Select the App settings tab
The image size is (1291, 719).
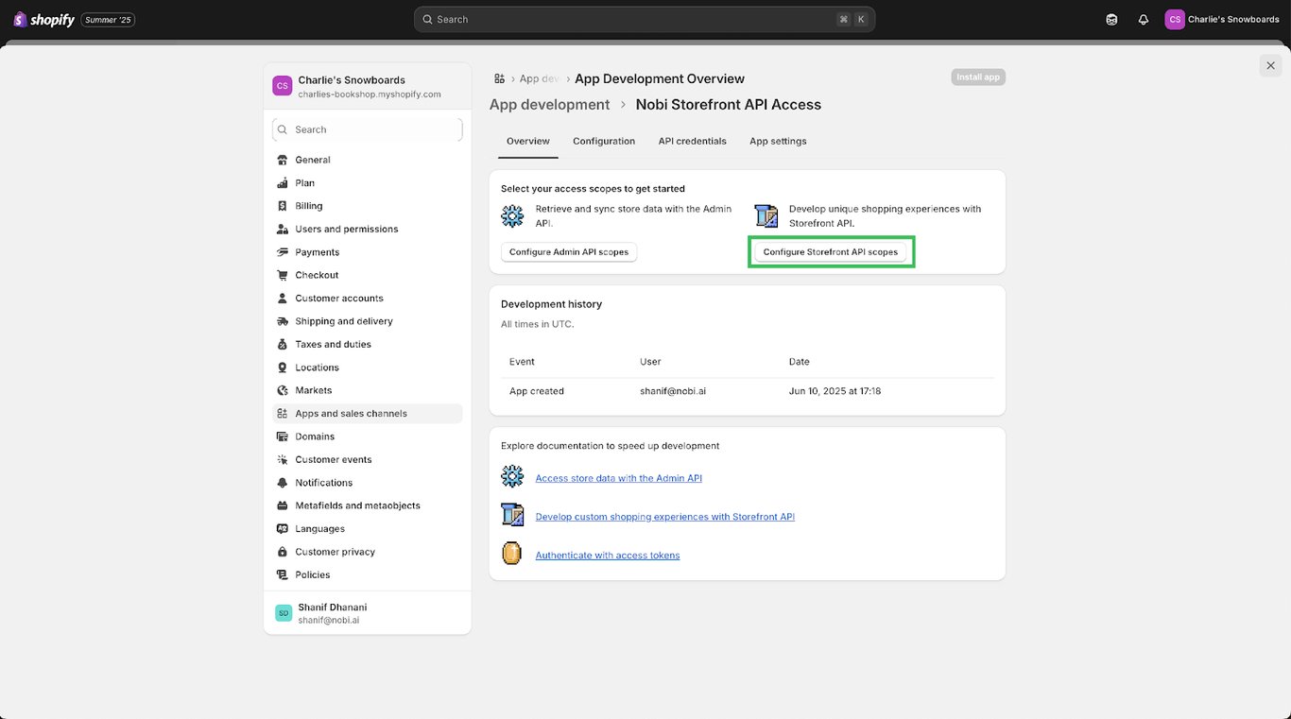point(778,142)
